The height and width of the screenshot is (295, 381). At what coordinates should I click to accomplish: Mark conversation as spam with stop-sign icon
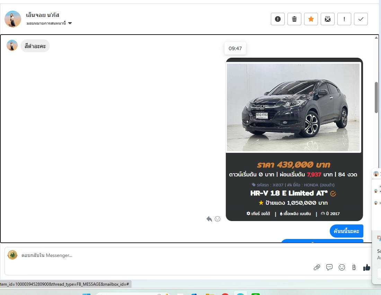(277, 19)
